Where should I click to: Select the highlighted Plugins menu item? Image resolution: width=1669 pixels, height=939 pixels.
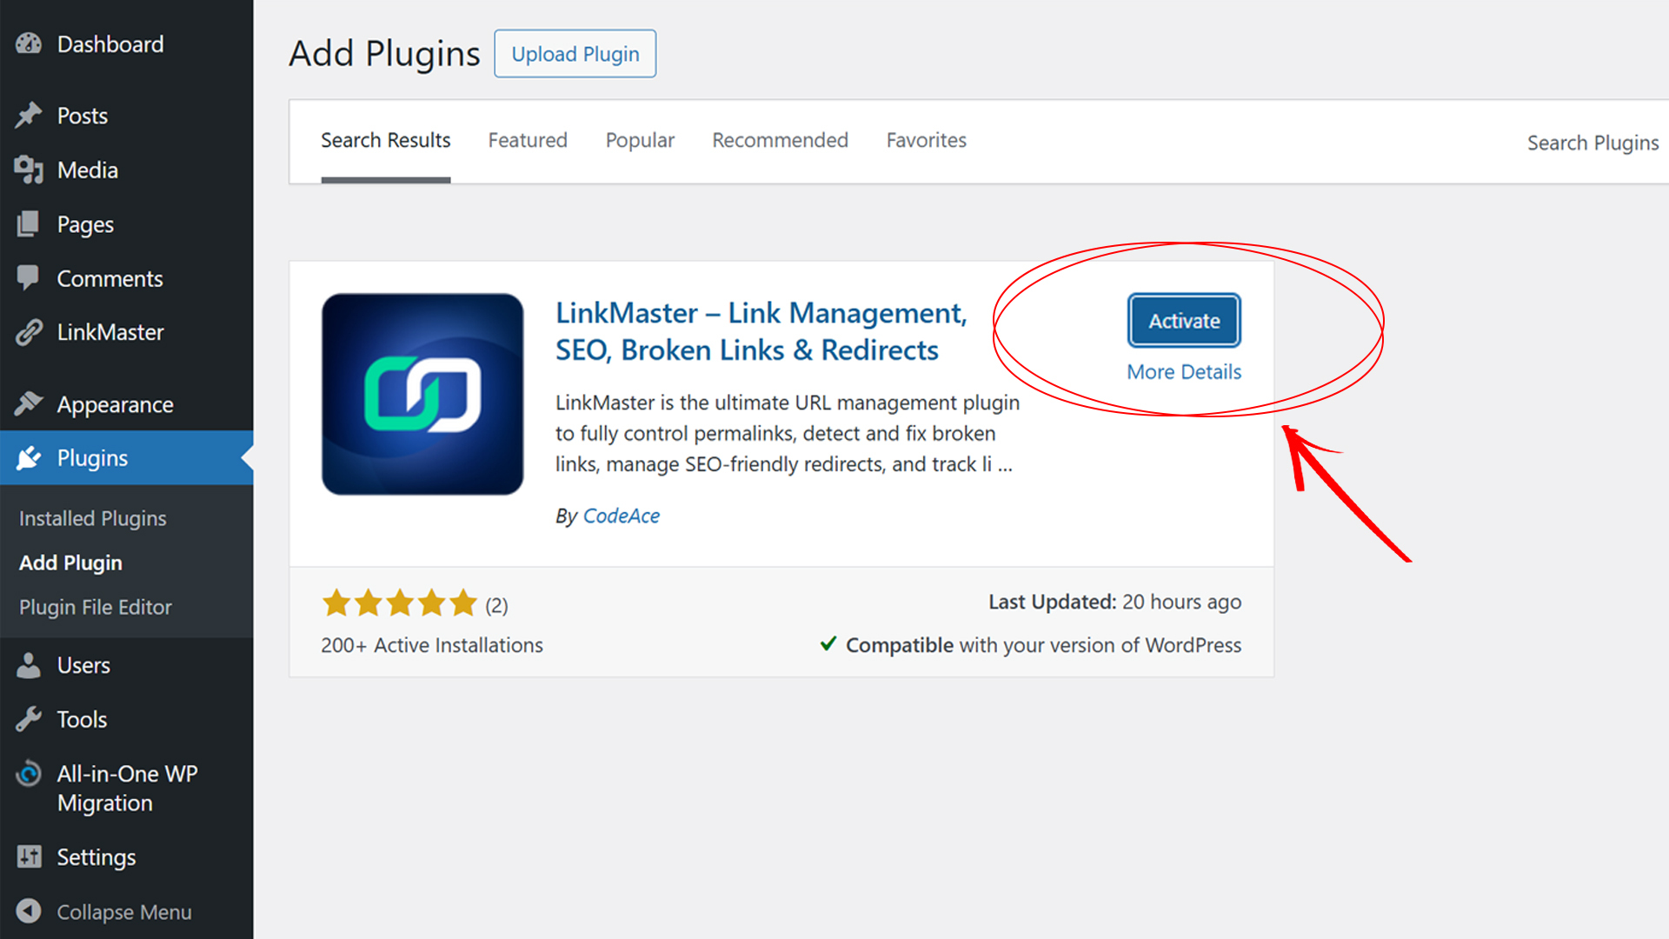click(126, 457)
